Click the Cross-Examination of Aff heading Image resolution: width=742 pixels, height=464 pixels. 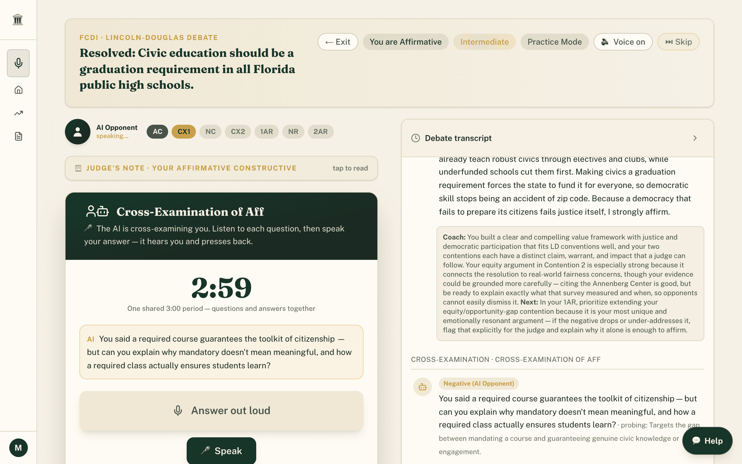pos(190,212)
